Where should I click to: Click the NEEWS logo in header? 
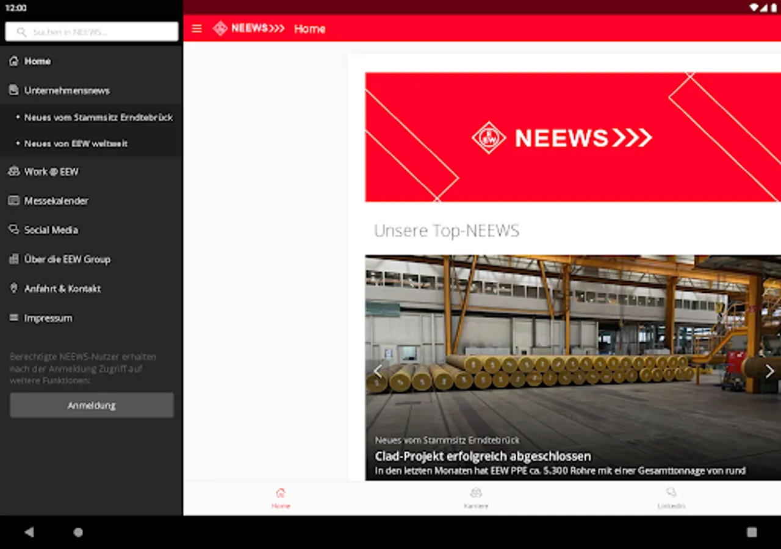248,29
